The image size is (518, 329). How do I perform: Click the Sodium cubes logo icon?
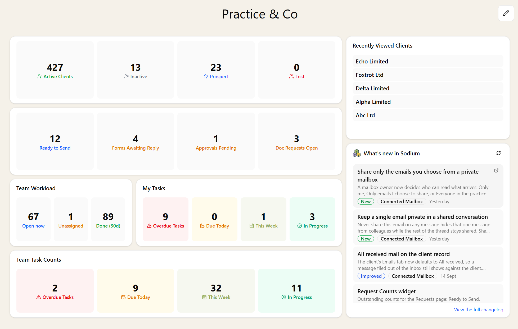tap(357, 153)
